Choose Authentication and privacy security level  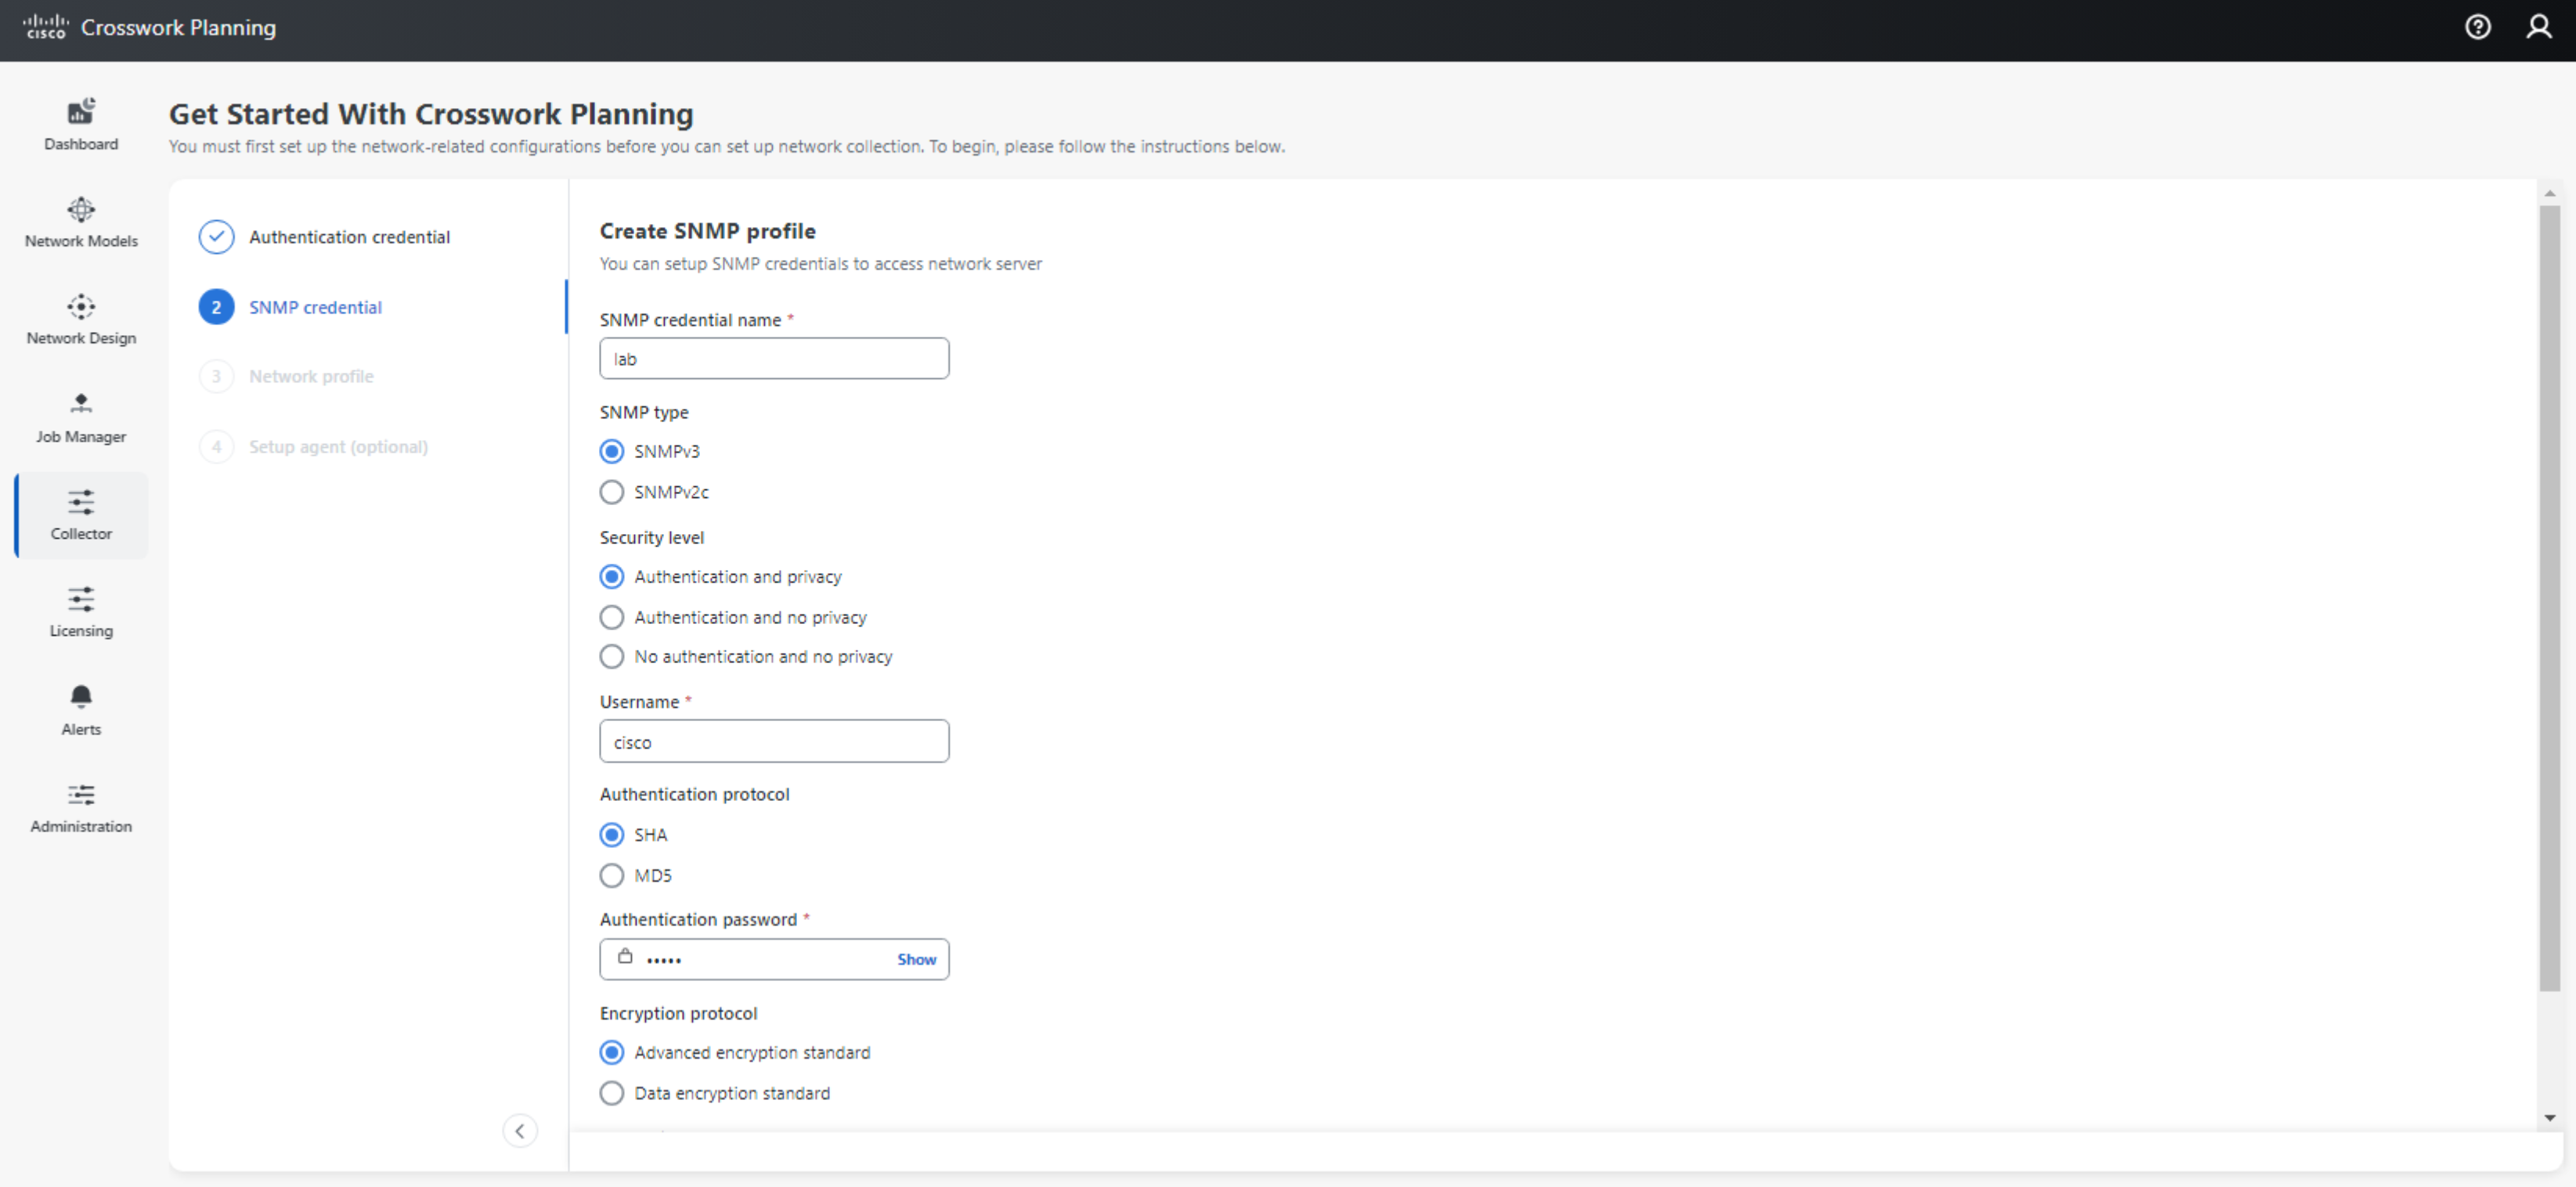tap(611, 577)
